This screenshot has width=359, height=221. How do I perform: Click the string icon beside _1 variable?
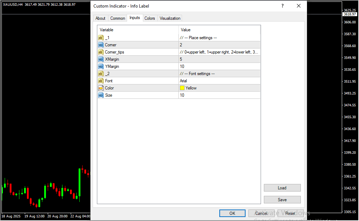pos(101,38)
